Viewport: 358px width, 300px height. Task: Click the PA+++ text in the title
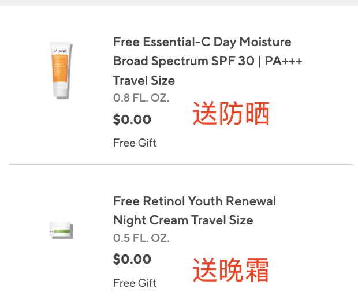[x=283, y=61]
